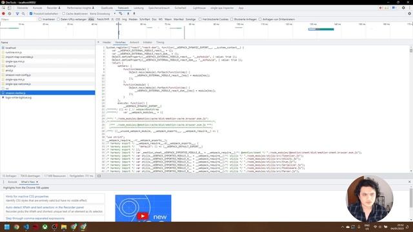Viewport: 413px width, 232px height.
Task: Check the Daten-URLs verbergen checkbox
Action: pyautogui.click(x=58, y=19)
